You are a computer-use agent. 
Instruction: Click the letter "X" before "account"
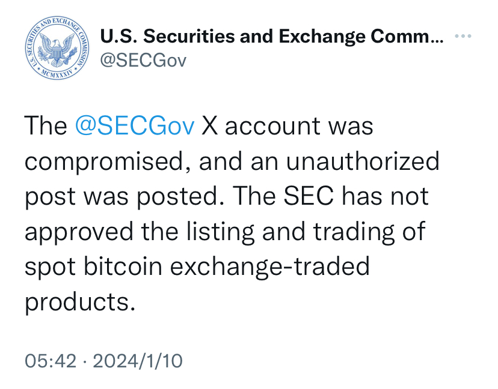pos(210,127)
